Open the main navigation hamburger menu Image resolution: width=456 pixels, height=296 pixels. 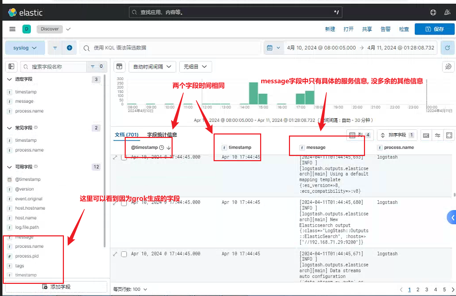point(13,29)
